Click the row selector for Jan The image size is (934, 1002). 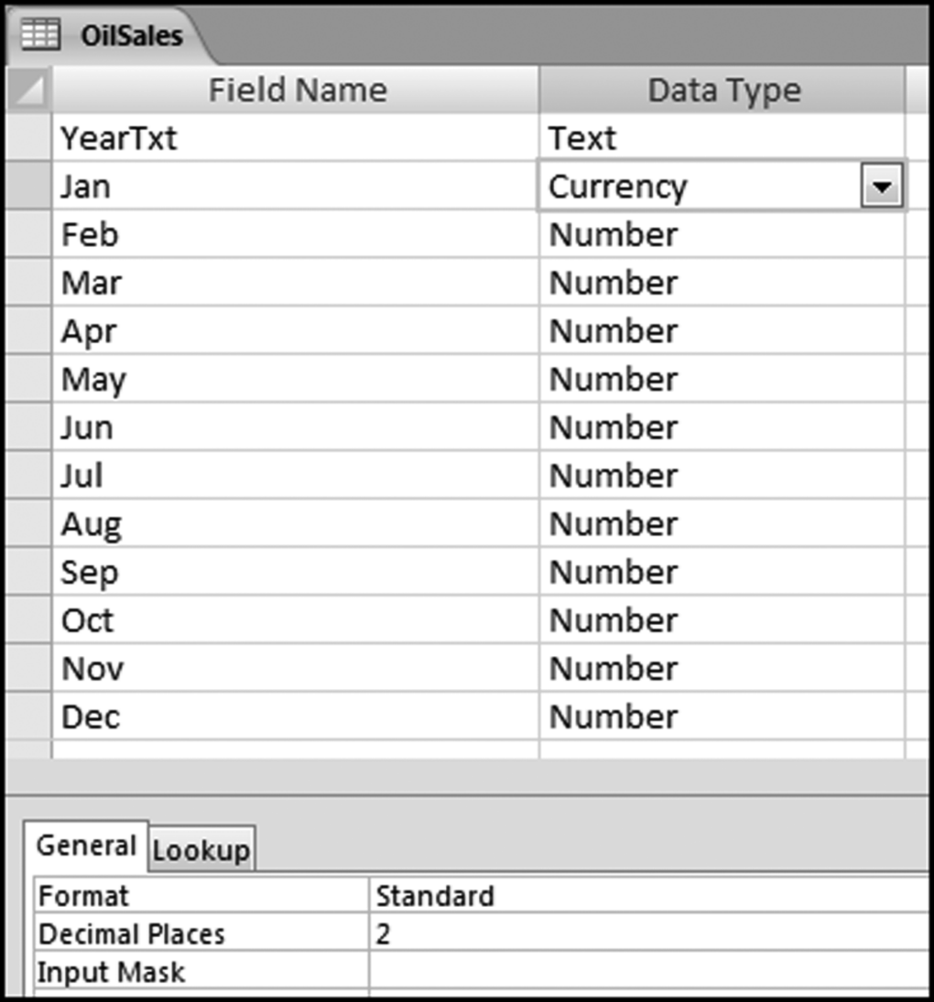(x=29, y=188)
